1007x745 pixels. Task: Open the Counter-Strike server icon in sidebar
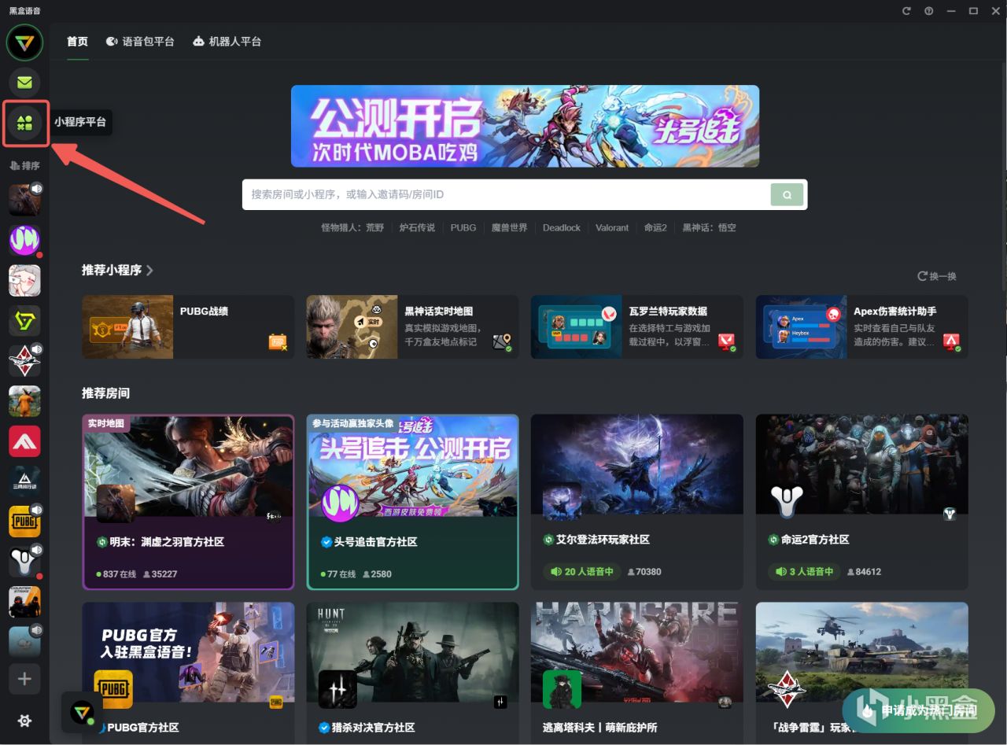24,602
